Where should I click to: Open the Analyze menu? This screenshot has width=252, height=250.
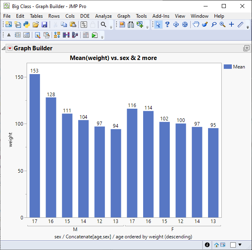click(103, 16)
